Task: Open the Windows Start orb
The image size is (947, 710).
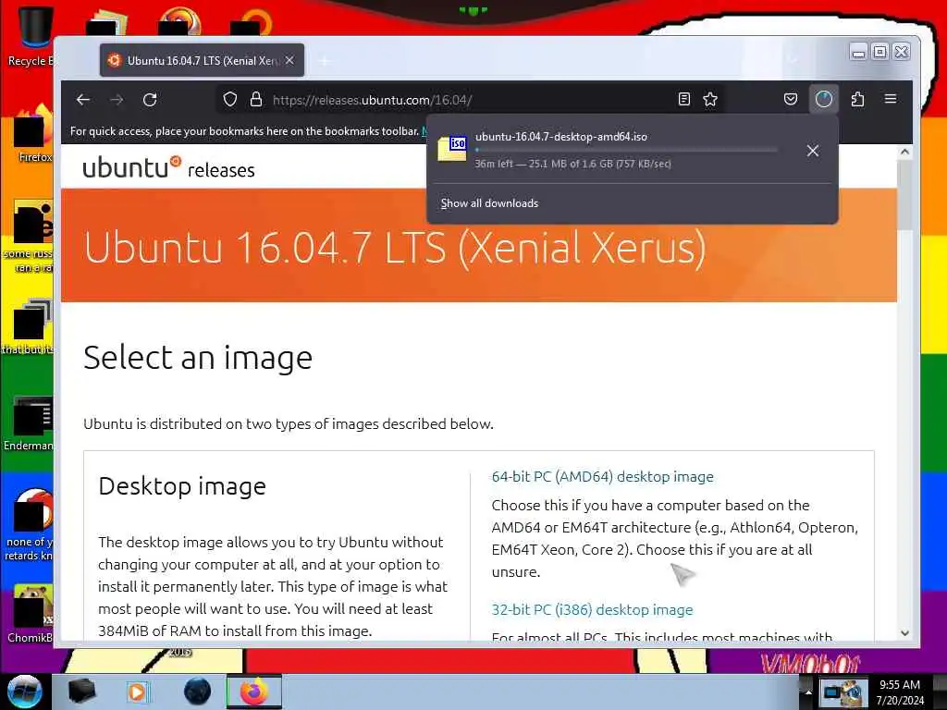Action: pyautogui.click(x=24, y=692)
